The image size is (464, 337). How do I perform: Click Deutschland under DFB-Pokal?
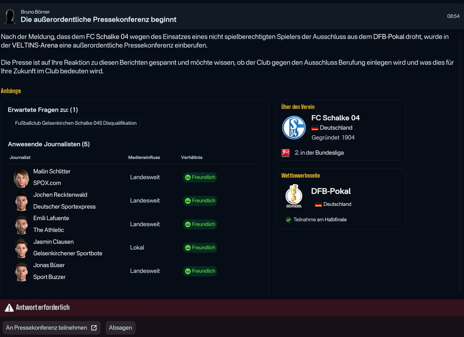point(338,204)
